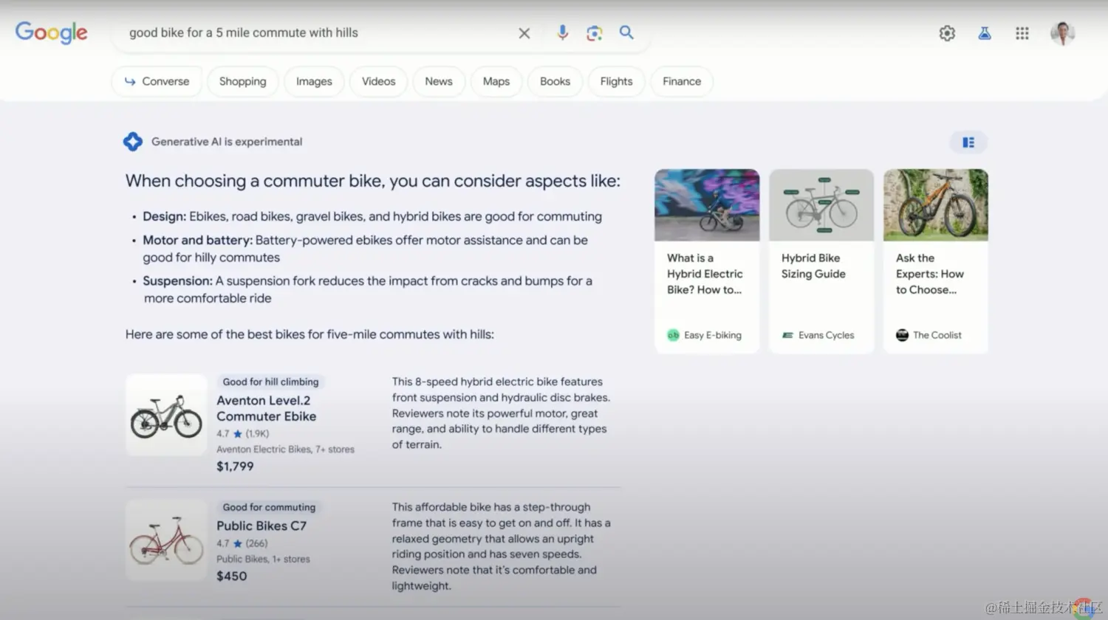The height and width of the screenshot is (620, 1108).
Task: Click "Generative AI is experimental" label
Action: click(227, 142)
